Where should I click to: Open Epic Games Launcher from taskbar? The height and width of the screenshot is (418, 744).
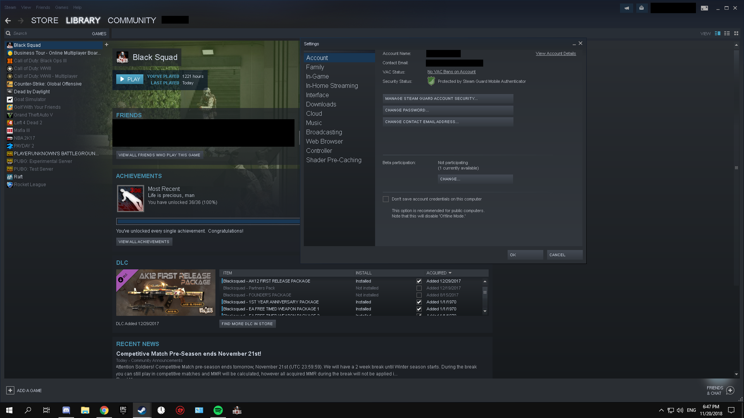click(123, 410)
